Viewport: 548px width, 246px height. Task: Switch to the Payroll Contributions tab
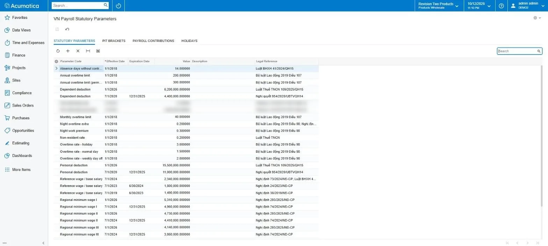[153, 41]
